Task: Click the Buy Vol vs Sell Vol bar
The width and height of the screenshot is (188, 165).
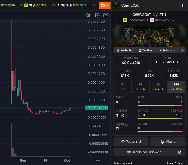Action: tap(160, 118)
